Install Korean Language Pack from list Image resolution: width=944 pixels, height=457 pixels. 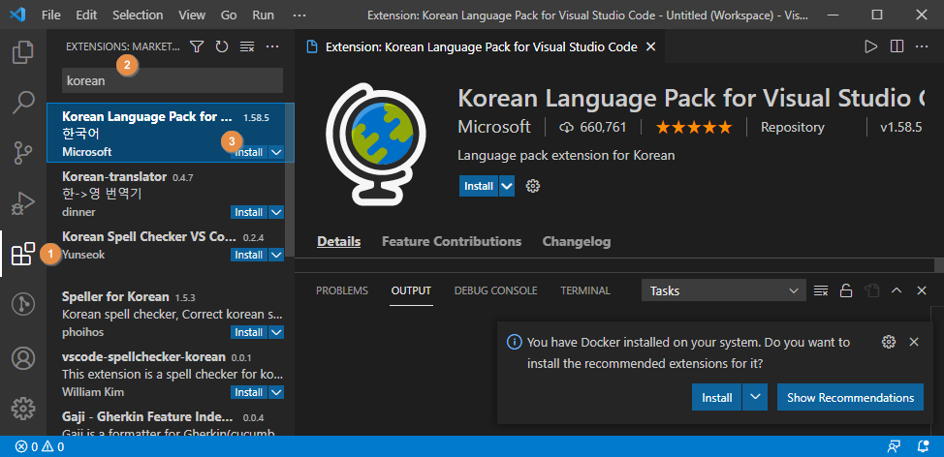(x=249, y=152)
